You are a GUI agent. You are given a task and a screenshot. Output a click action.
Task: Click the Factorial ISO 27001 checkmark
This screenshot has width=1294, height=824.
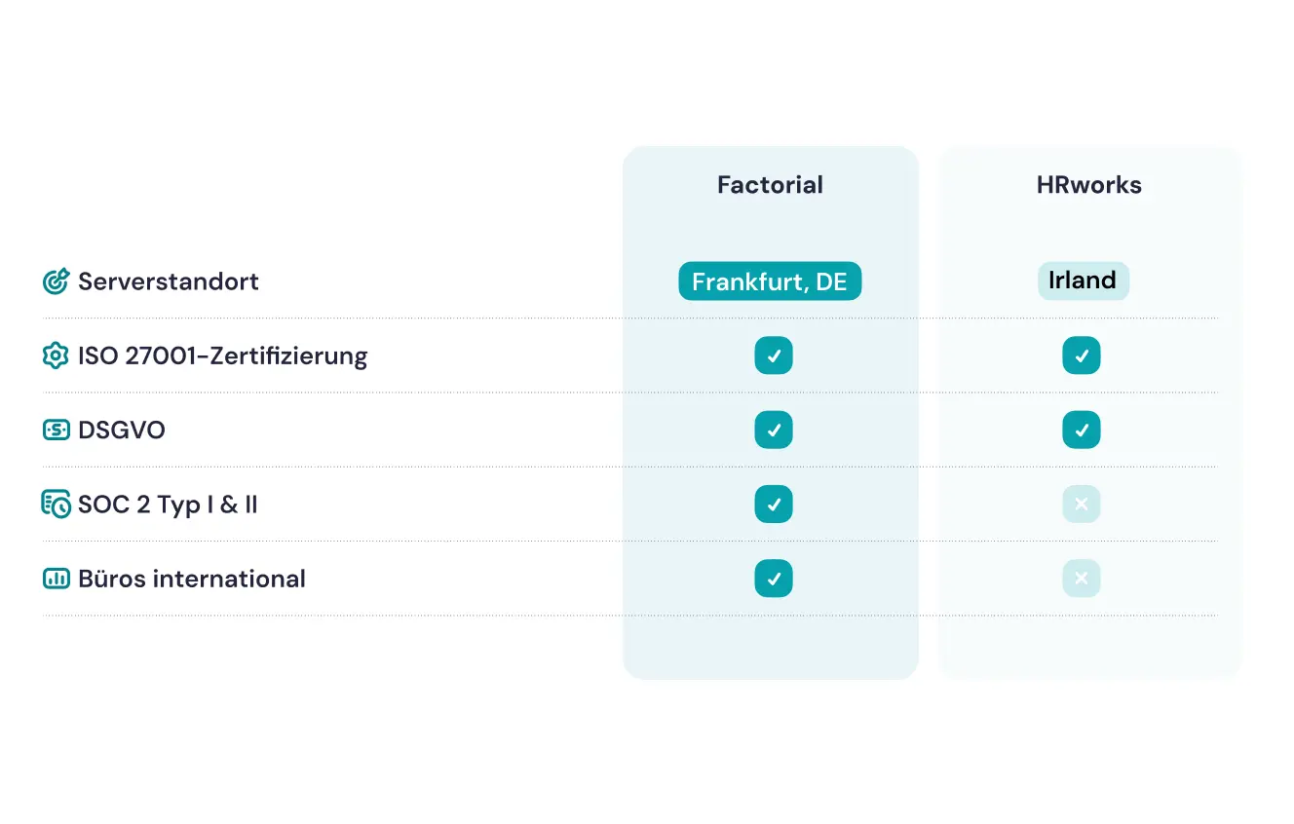(x=774, y=356)
